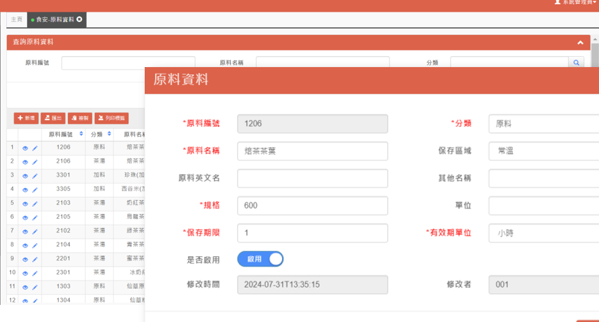Open eye view for material 3301

25,176
